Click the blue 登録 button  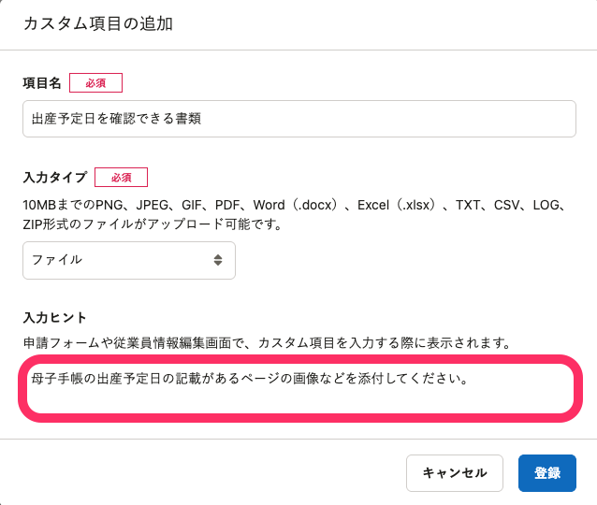pos(547,473)
